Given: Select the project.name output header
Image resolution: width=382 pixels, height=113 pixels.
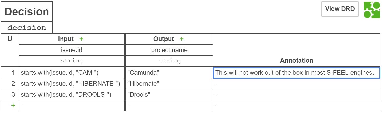Looking at the screenshot, I should [x=169, y=50].
